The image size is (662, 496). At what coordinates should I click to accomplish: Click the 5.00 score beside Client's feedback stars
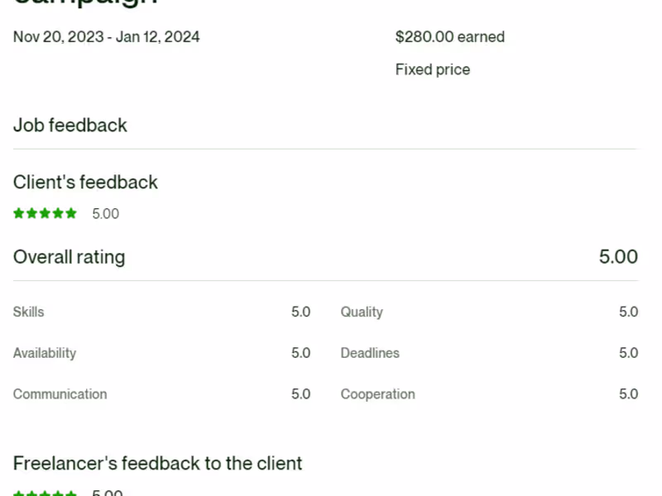pos(106,214)
